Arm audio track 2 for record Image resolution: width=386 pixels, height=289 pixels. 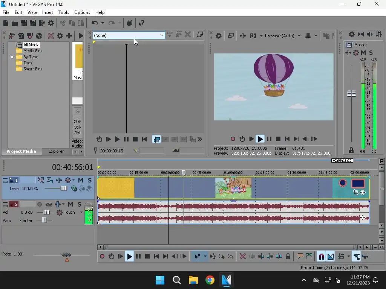point(39,204)
